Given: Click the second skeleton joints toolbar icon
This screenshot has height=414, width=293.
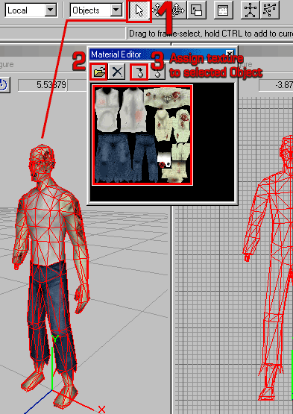Looking at the screenshot, I should (x=269, y=10).
